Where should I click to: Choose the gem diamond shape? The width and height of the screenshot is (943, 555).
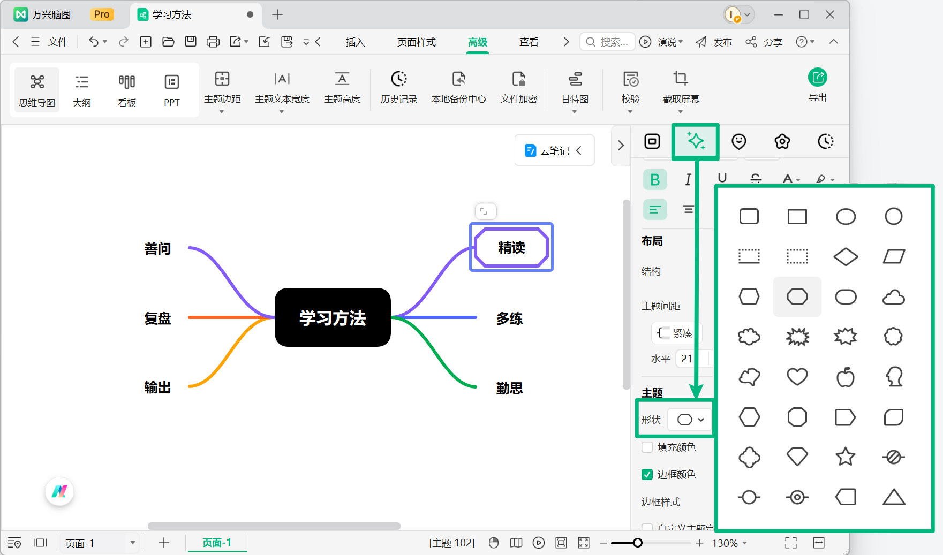[797, 457]
